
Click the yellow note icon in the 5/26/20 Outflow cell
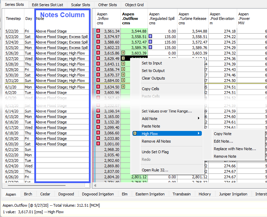(x=123, y=53)
